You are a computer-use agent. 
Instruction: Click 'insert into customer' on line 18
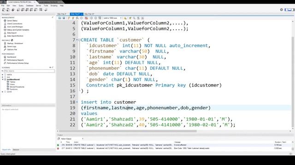coord(108,102)
